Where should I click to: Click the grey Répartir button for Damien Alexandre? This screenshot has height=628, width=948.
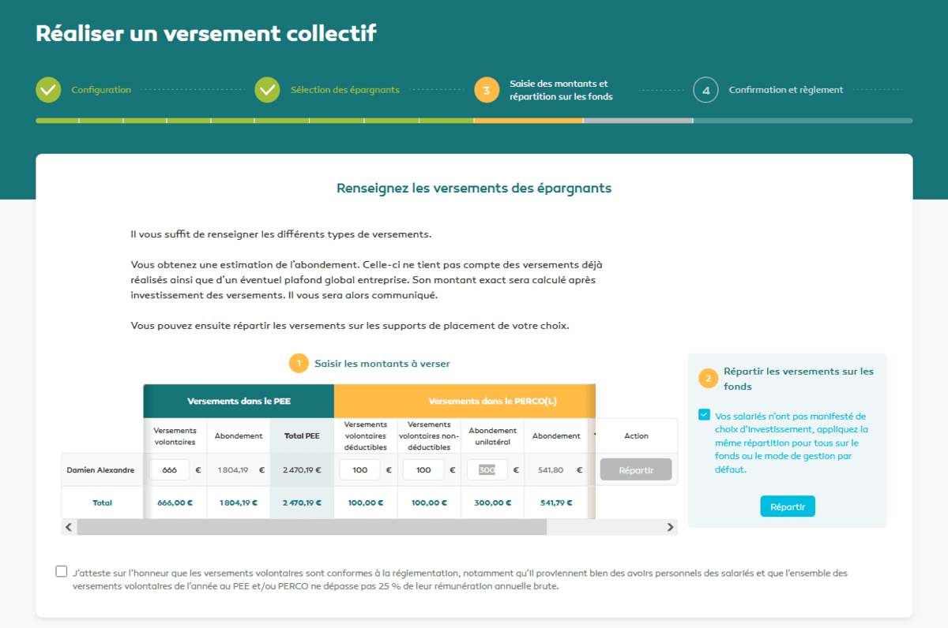[x=636, y=469]
